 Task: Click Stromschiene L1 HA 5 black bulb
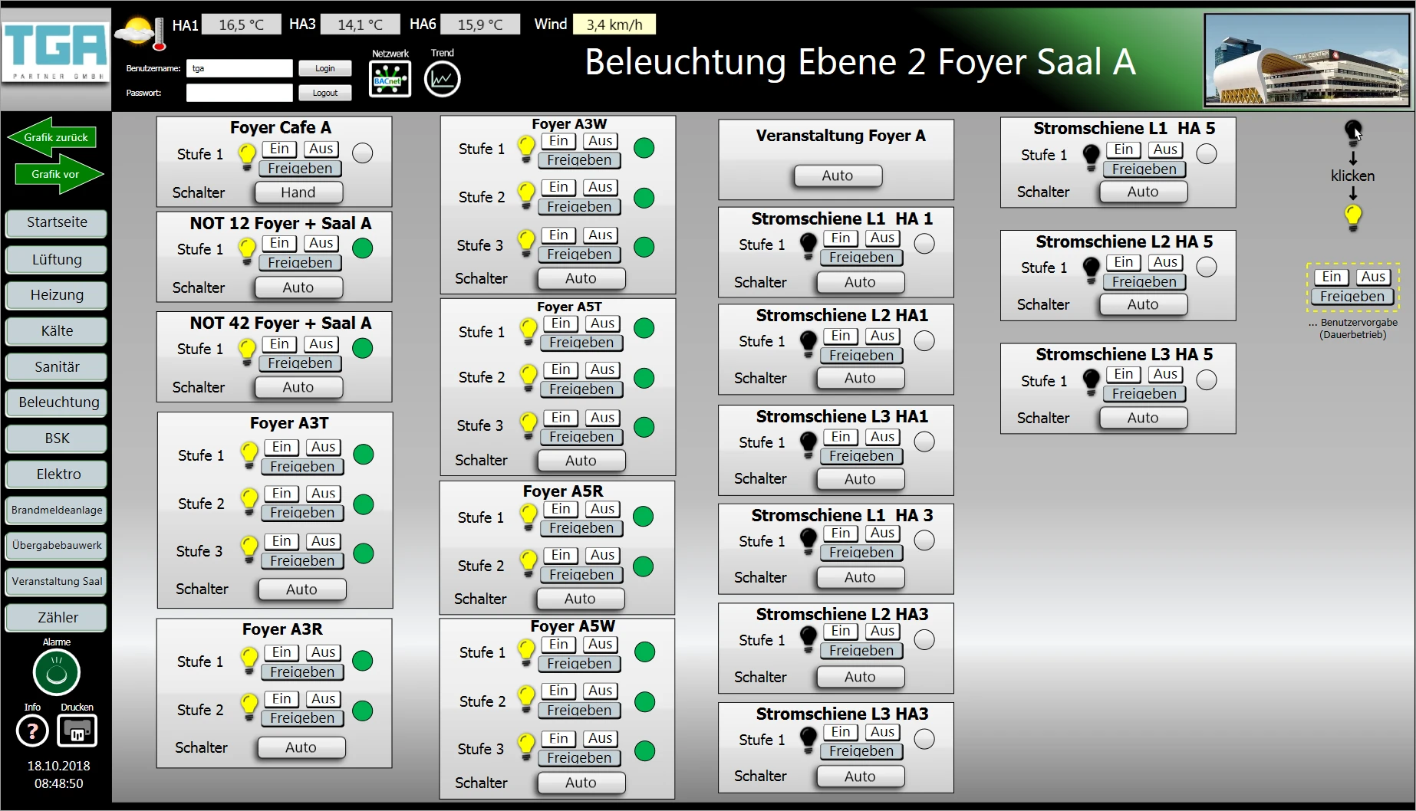click(1091, 156)
